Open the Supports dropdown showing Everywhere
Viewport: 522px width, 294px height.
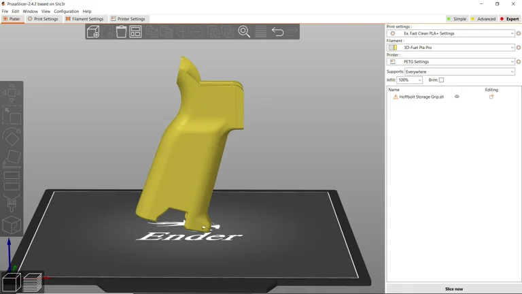click(512, 71)
